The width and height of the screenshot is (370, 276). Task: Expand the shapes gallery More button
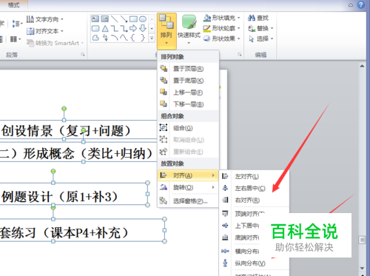pos(152,38)
